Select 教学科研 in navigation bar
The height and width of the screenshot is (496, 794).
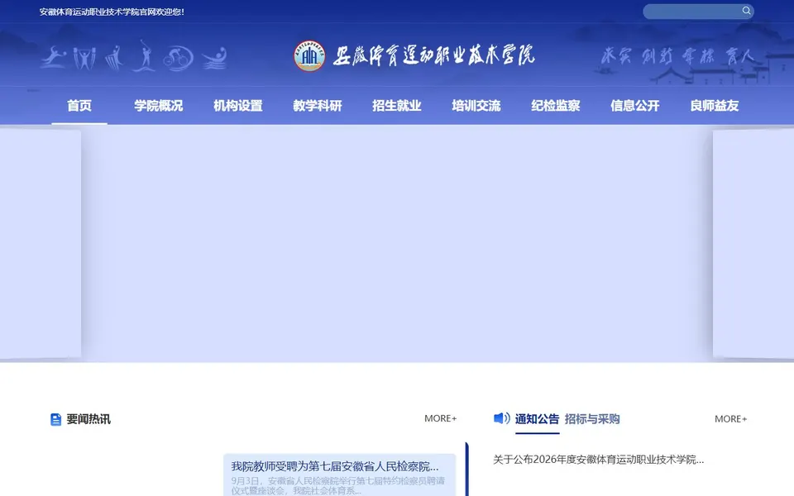tap(318, 106)
